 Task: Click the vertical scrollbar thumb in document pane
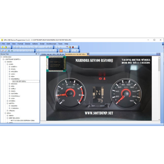(x=159, y=65)
